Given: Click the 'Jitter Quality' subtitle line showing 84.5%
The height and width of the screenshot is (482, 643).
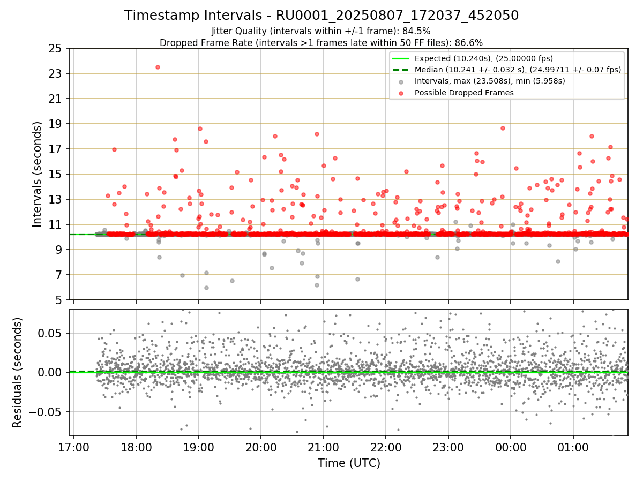Looking at the screenshot, I should coord(322,31).
